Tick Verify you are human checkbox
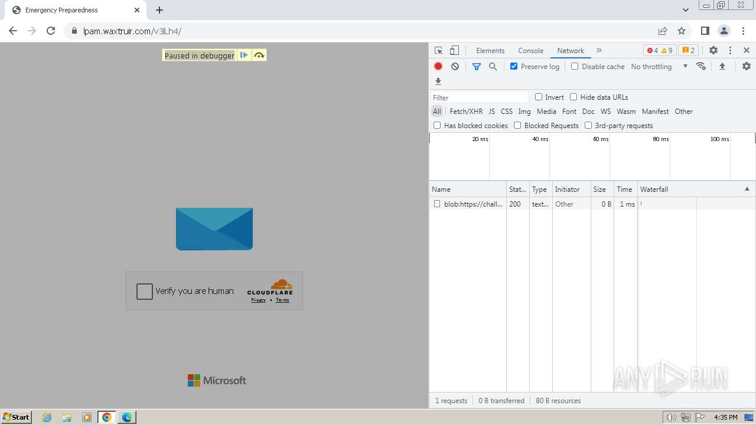Image resolution: width=756 pixels, height=425 pixels. (x=145, y=291)
